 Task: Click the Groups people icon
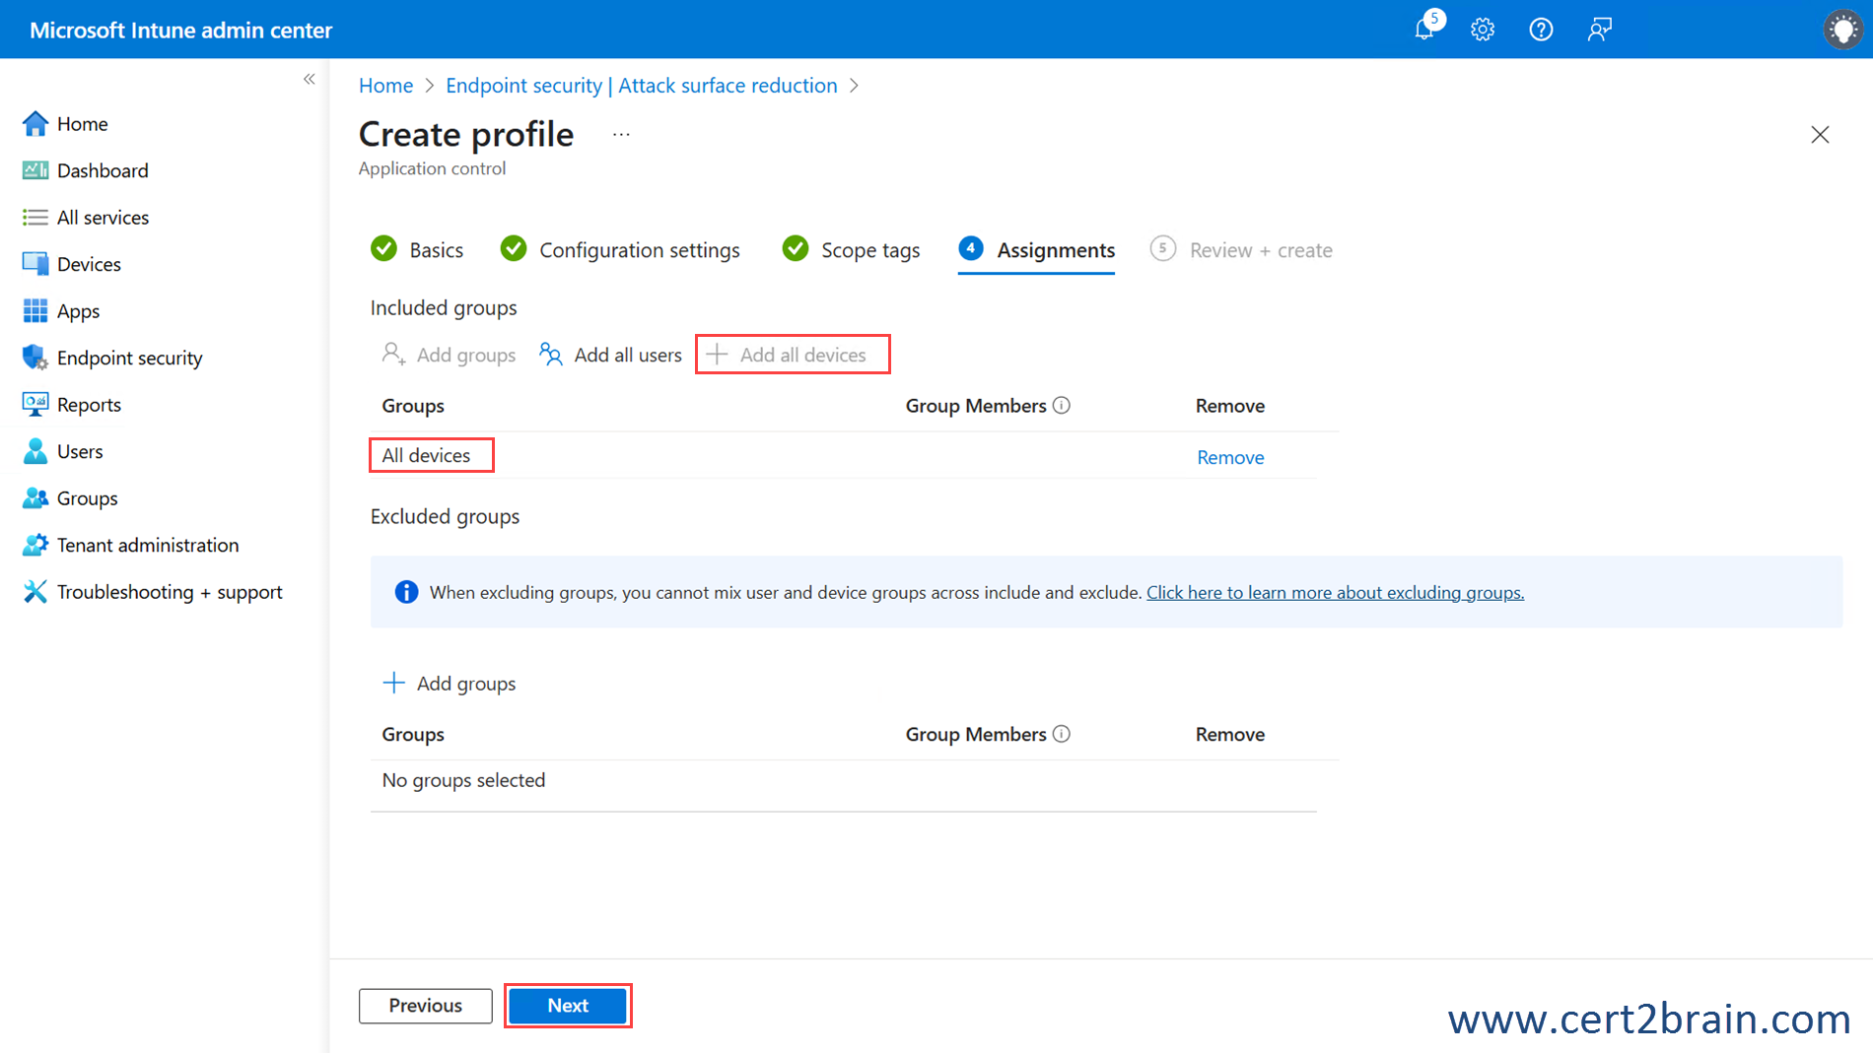35,498
